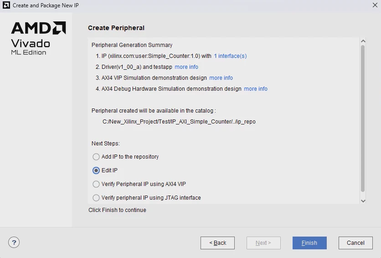Choose Verify peripheral IP using JTAG interface

96,198
